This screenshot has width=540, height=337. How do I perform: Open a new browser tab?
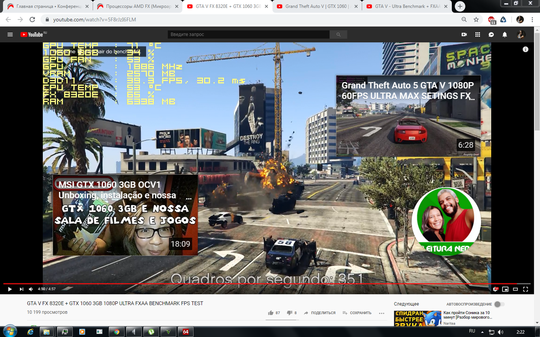click(460, 6)
